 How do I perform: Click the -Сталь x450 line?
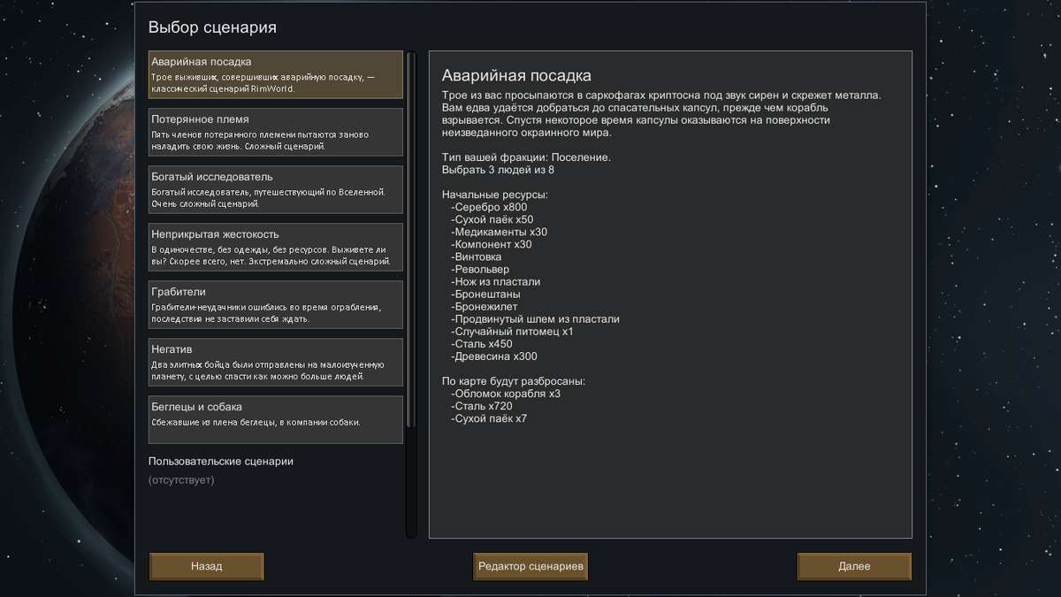pyautogui.click(x=481, y=344)
